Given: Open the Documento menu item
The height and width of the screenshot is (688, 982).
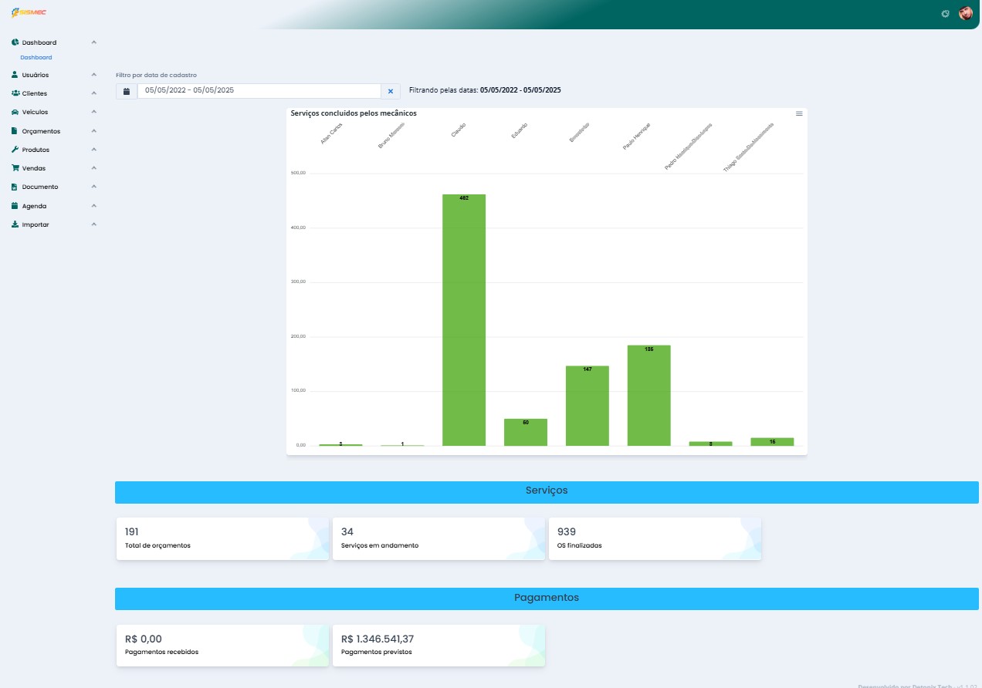Looking at the screenshot, I should coord(39,187).
